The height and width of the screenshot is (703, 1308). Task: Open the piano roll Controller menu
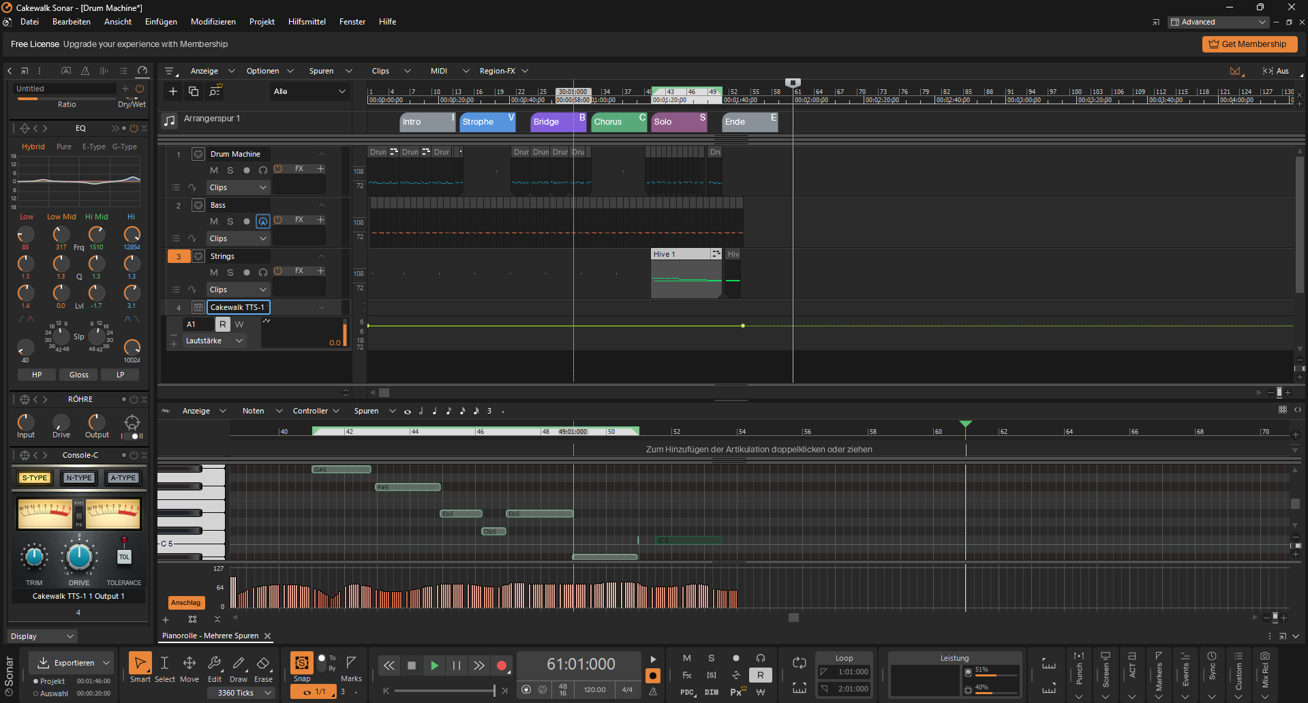click(x=316, y=411)
